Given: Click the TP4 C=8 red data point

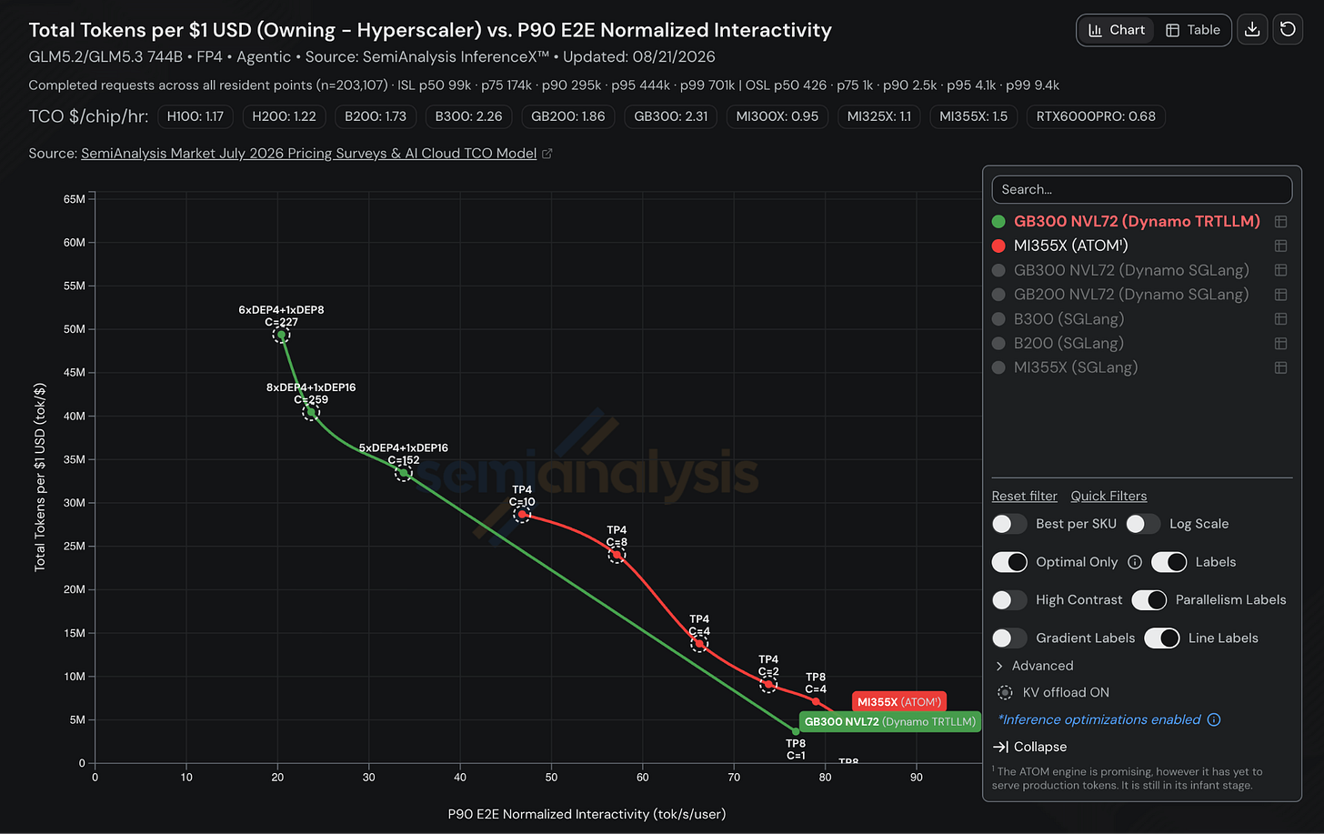Looking at the screenshot, I should tap(617, 555).
